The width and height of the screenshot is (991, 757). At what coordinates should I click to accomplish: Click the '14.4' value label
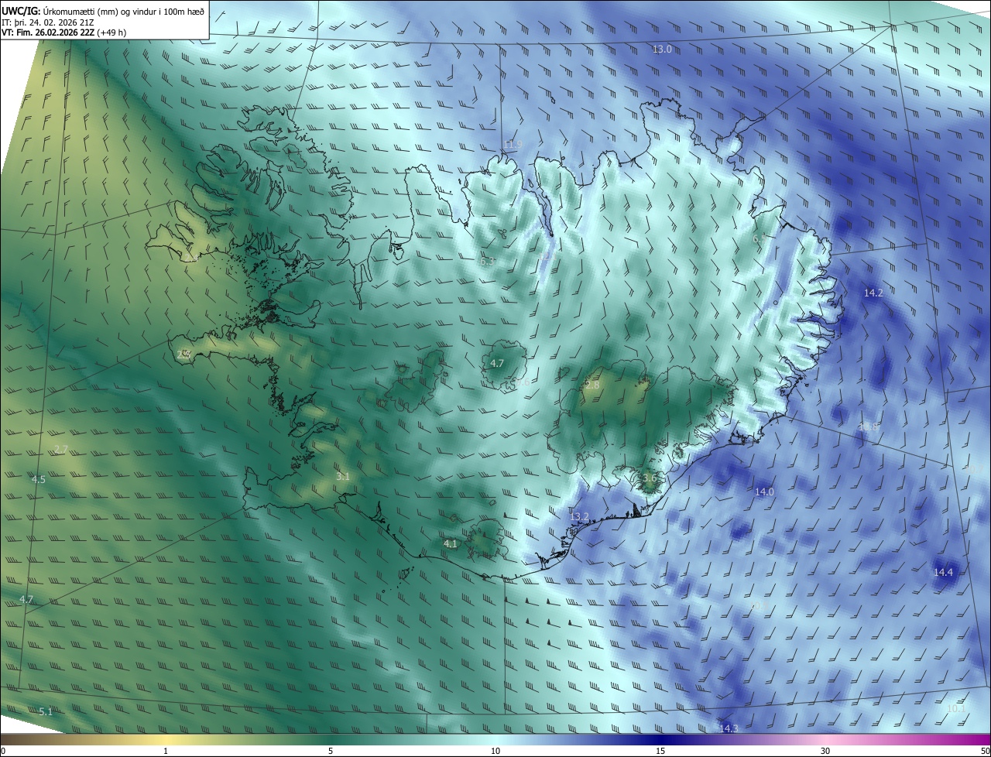tap(943, 572)
